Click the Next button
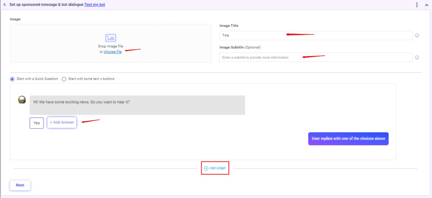 20,185
